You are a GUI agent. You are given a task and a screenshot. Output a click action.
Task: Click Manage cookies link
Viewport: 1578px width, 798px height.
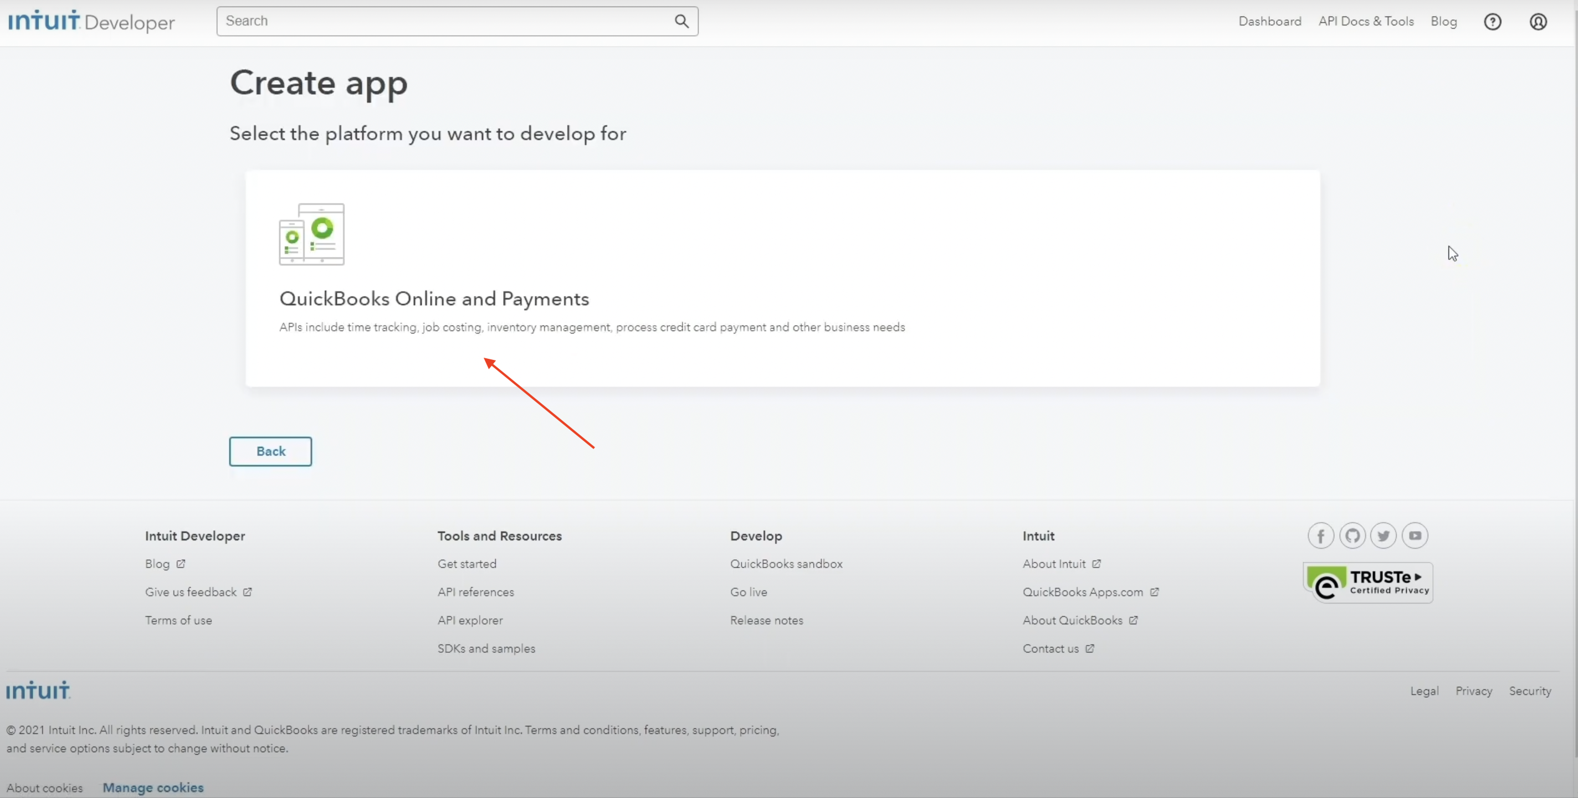(152, 787)
